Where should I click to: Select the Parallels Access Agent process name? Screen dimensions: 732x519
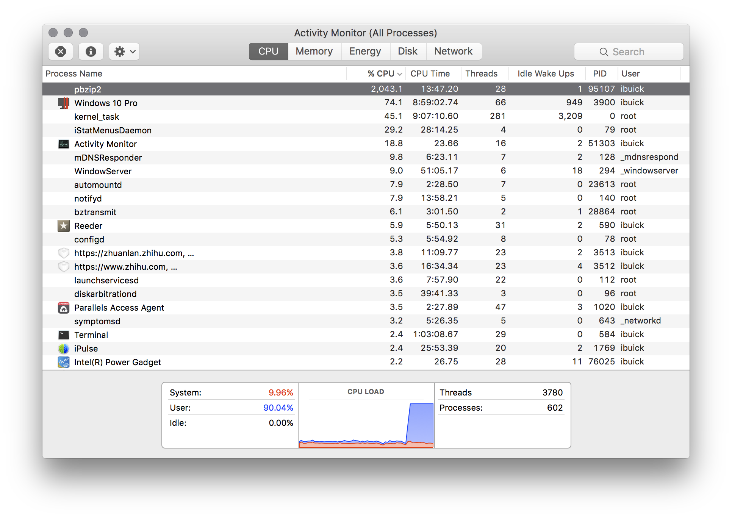[119, 308]
